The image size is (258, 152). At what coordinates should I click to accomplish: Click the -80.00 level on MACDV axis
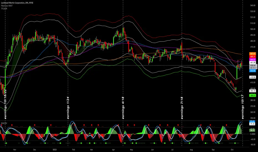coord(253,145)
